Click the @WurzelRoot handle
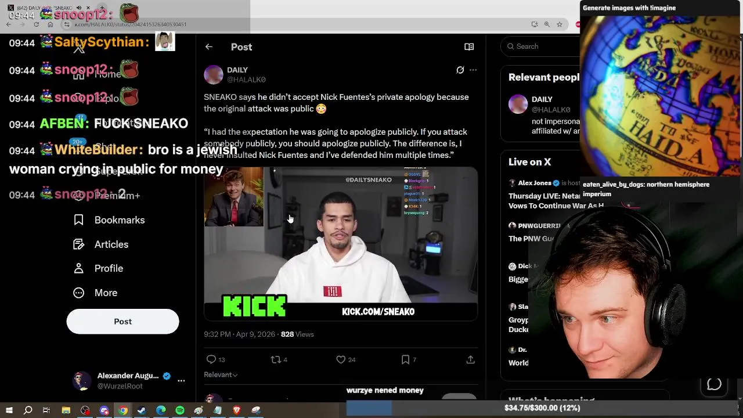 (x=120, y=387)
